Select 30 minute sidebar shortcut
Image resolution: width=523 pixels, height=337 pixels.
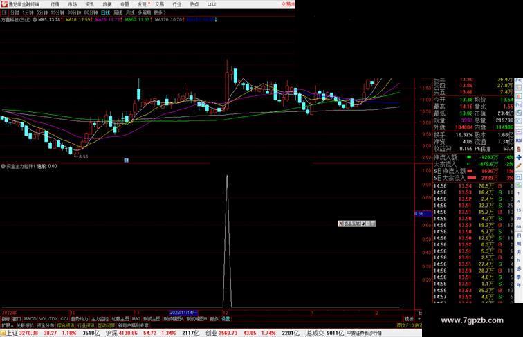point(519,219)
